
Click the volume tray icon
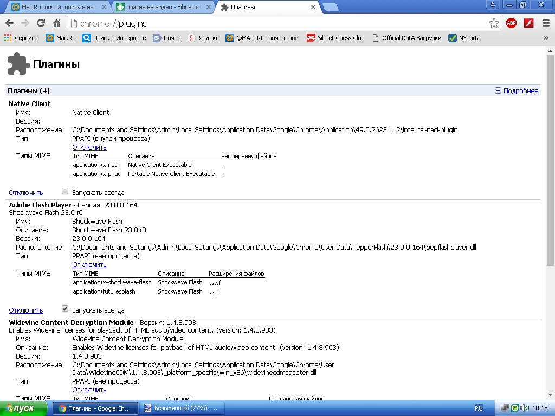(524, 408)
